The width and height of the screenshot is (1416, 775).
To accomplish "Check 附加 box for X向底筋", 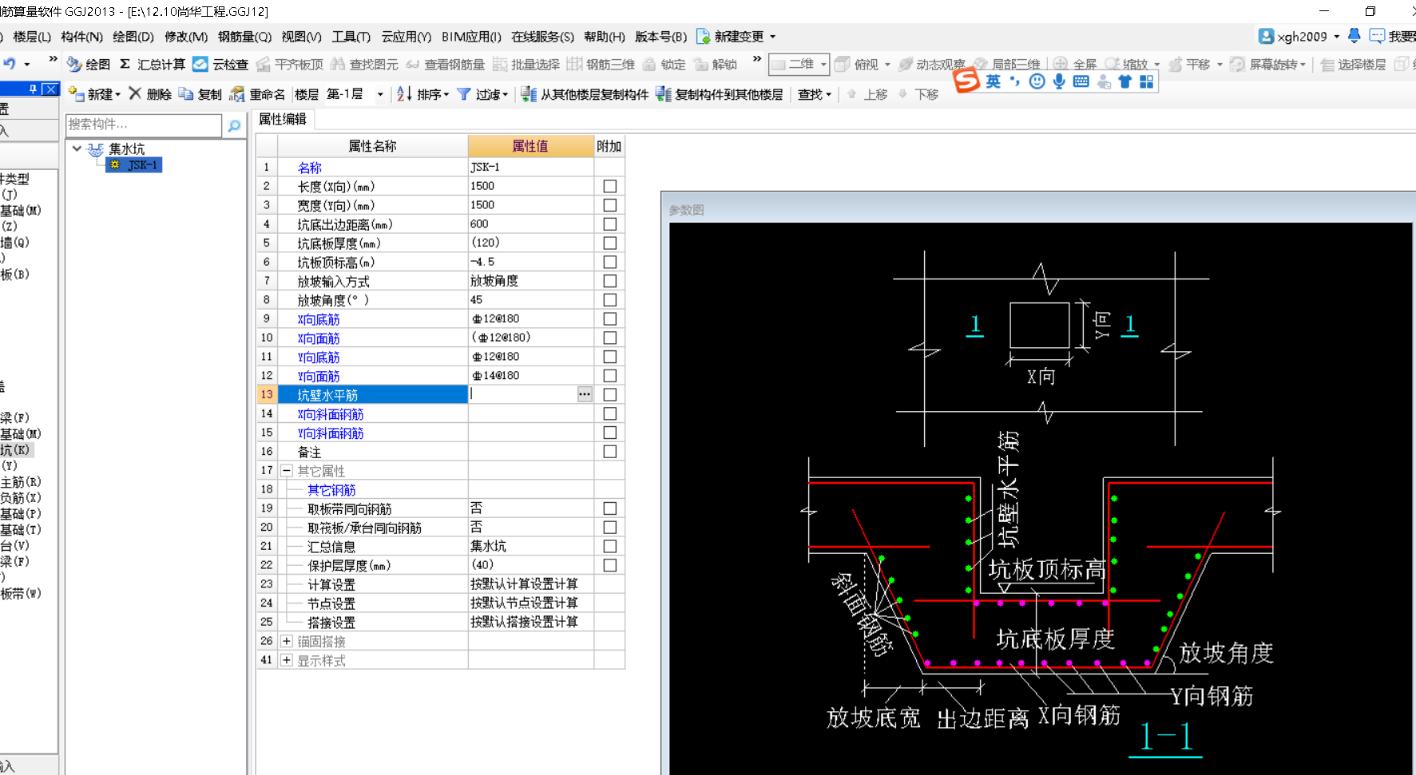I will [610, 318].
